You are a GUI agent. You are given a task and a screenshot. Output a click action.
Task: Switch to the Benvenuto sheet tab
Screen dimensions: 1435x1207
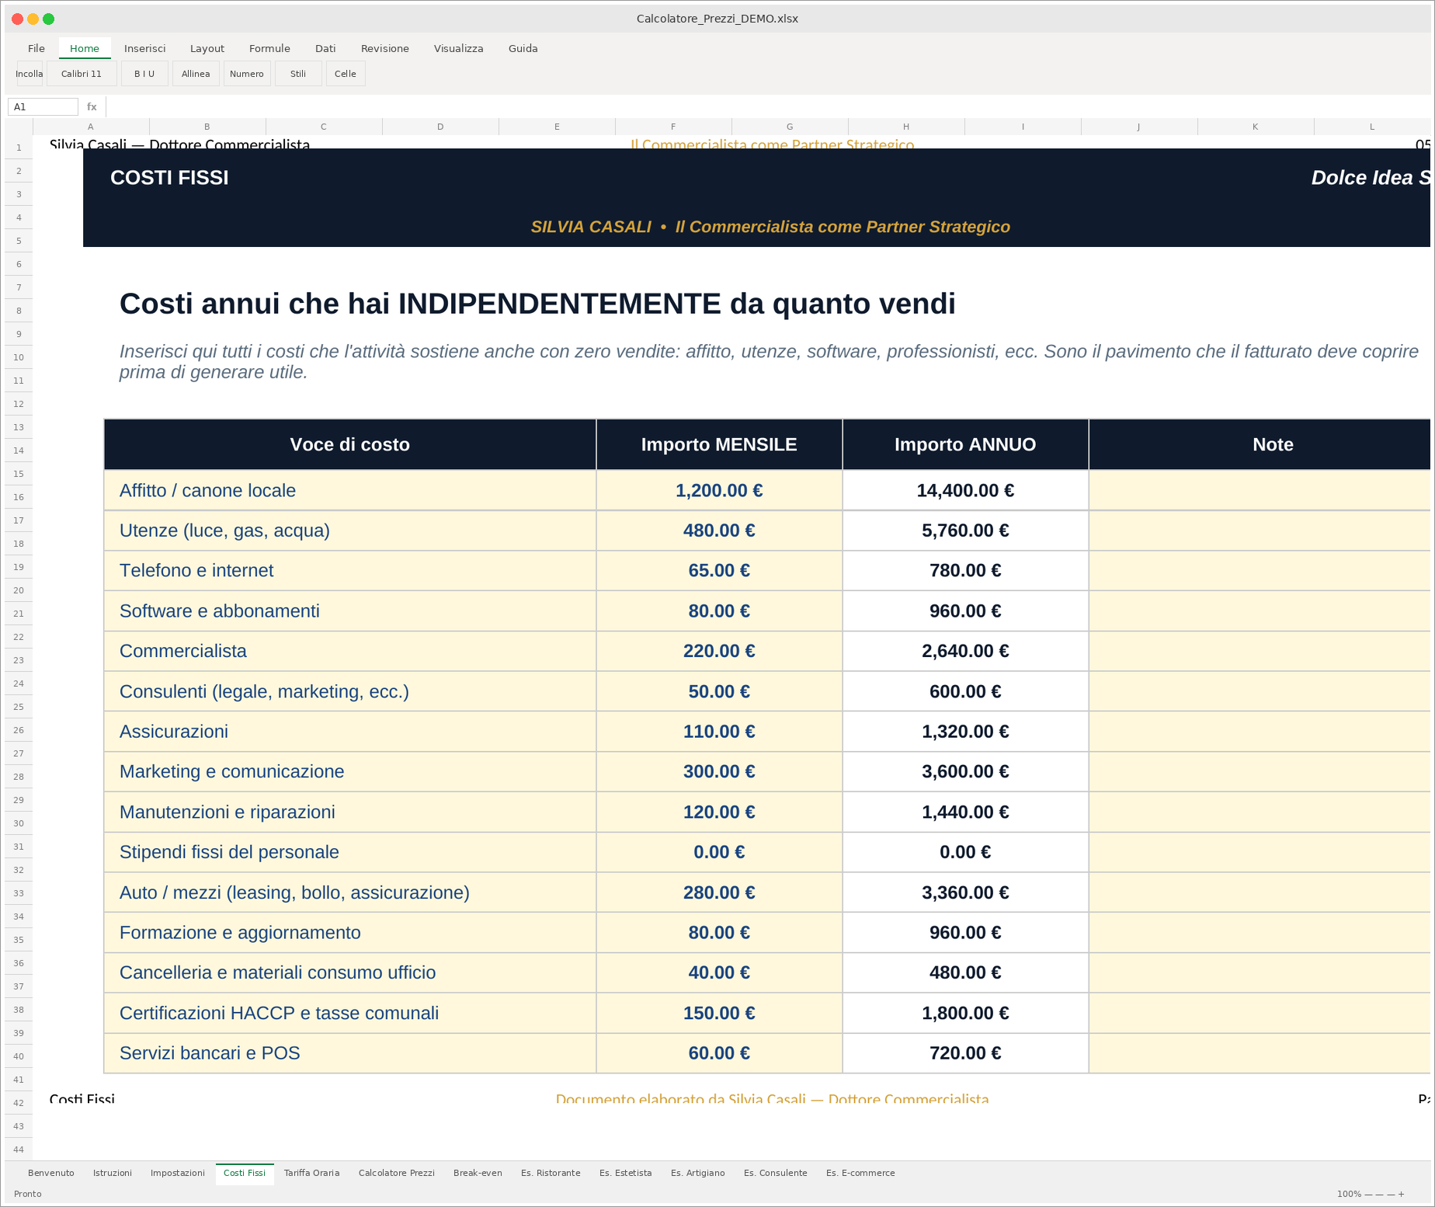coord(51,1173)
